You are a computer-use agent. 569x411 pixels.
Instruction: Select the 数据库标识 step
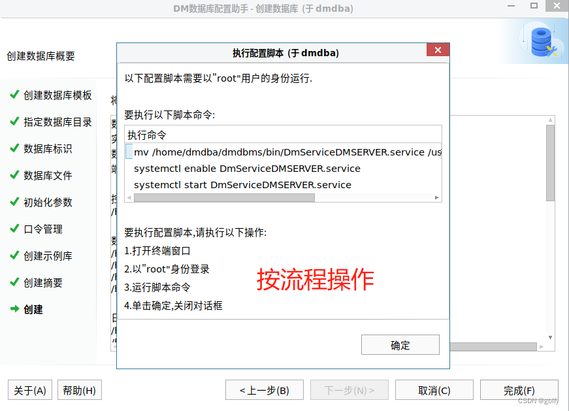[x=48, y=148]
